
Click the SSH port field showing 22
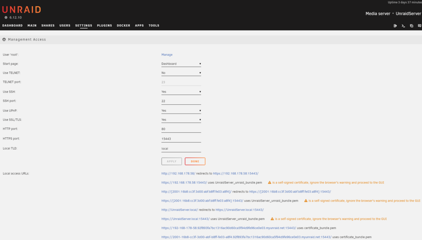(x=181, y=101)
